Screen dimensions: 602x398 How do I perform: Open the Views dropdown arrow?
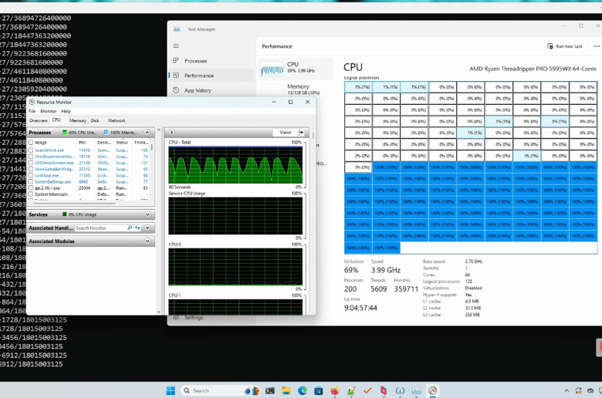click(x=301, y=133)
